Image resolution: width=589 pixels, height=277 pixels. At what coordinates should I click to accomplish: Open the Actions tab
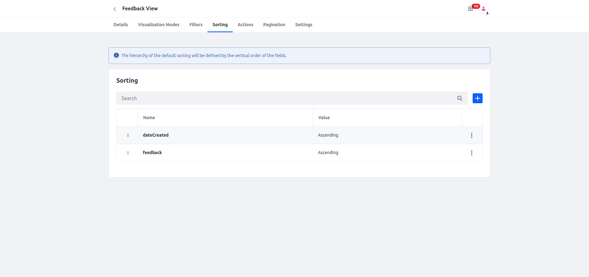(x=245, y=25)
